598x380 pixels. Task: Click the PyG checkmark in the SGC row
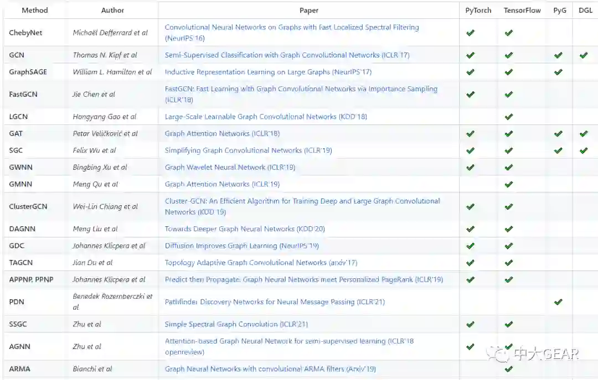558,150
